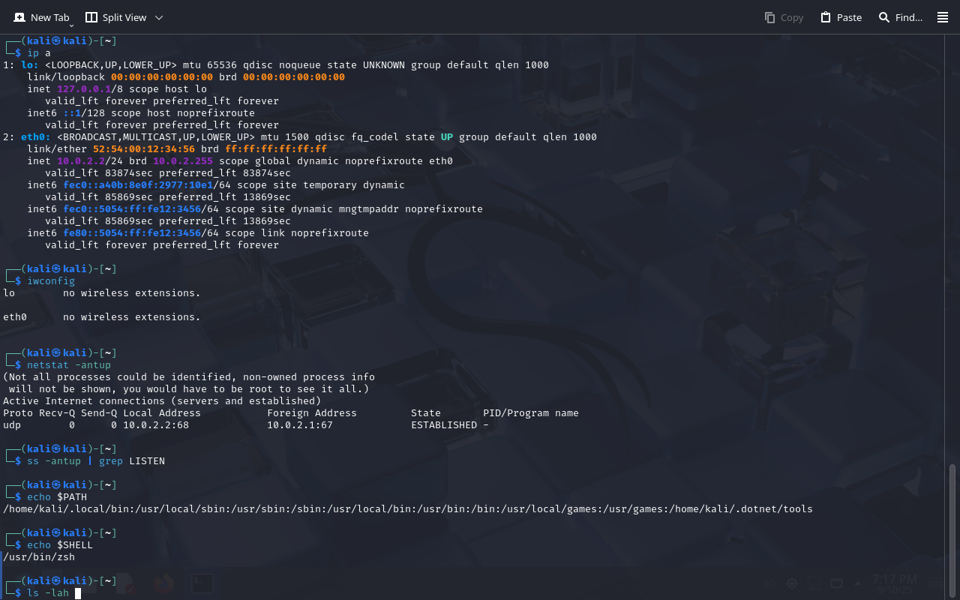Click the terminal's vertical scrollbar handle
This screenshot has width=960, height=600.
point(953,529)
